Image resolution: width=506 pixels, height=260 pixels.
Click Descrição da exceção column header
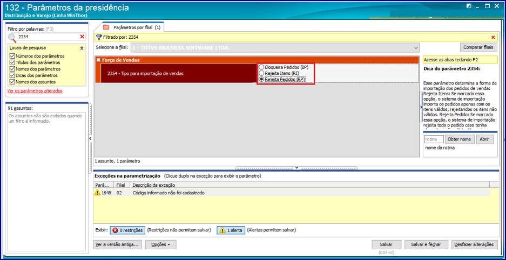click(x=310, y=185)
